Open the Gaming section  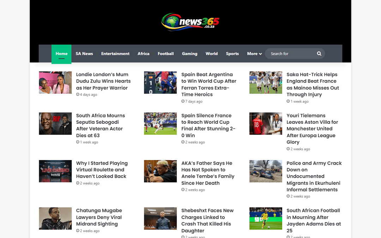tap(189, 54)
